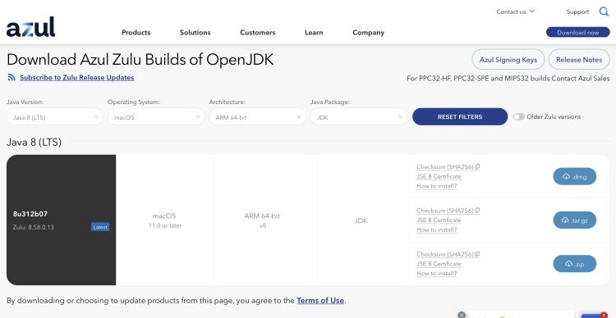Download the .tar.gz package
Image resolution: width=616 pixels, height=318 pixels.
[x=574, y=220]
